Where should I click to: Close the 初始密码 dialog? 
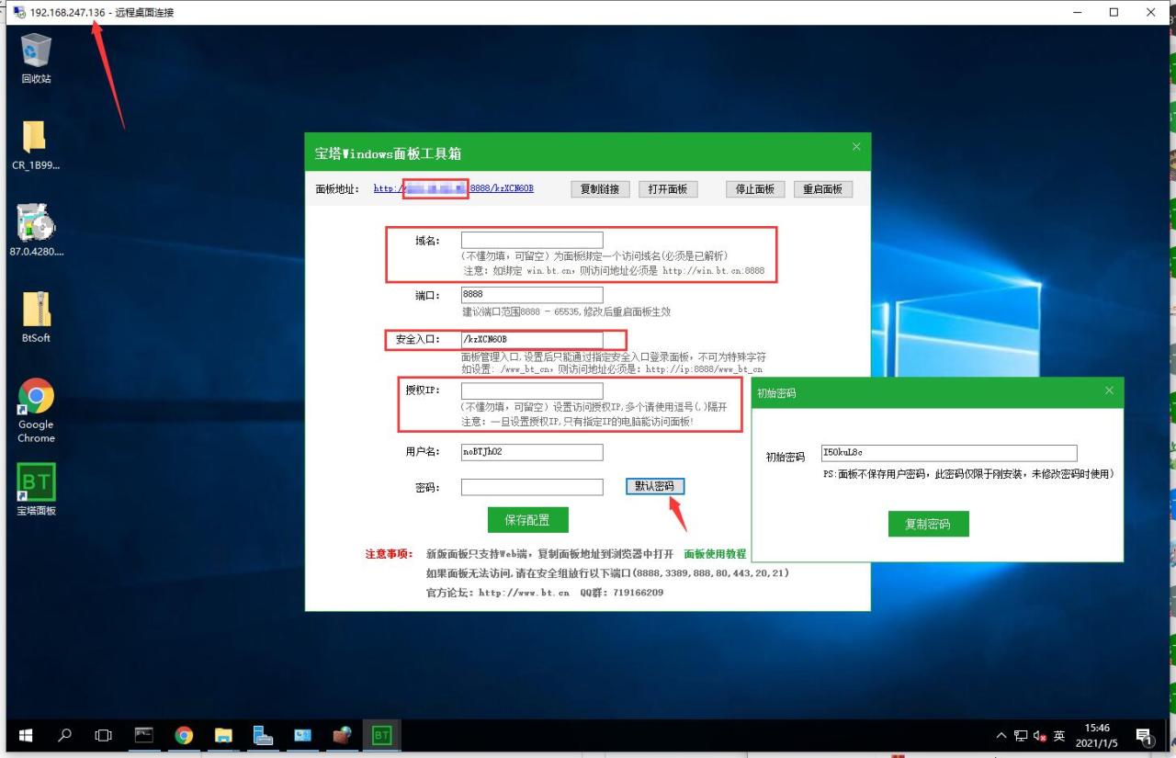coord(1109,391)
